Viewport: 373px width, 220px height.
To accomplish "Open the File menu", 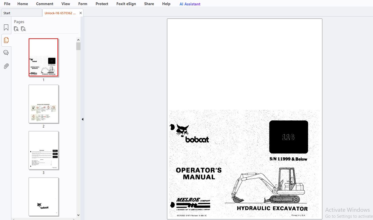I will point(7,4).
